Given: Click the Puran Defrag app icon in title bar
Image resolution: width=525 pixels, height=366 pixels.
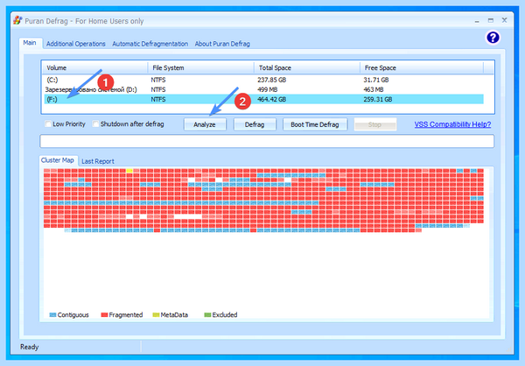Looking at the screenshot, I should (17, 20).
